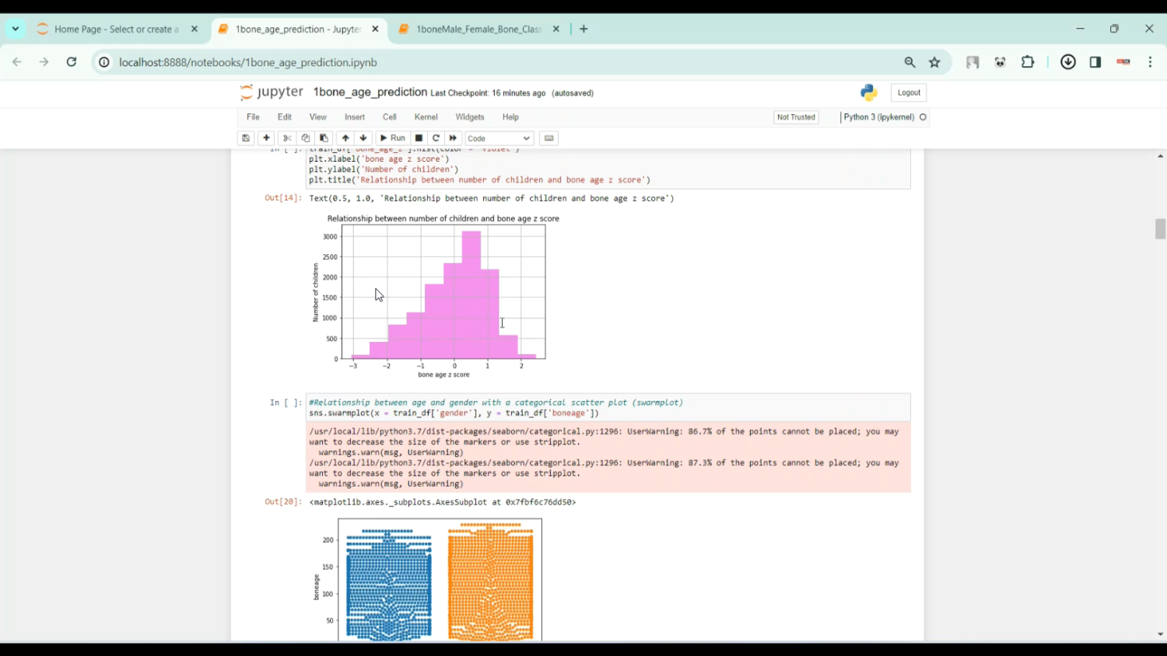
Task: Open Chrome's three-dot menu
Action: [1150, 62]
